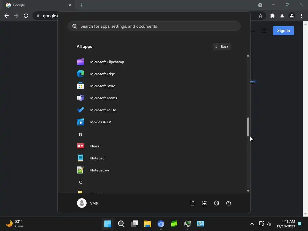Open Task View on taskbar

click(x=134, y=224)
